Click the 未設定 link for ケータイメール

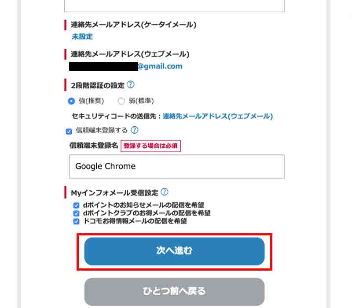82,37
